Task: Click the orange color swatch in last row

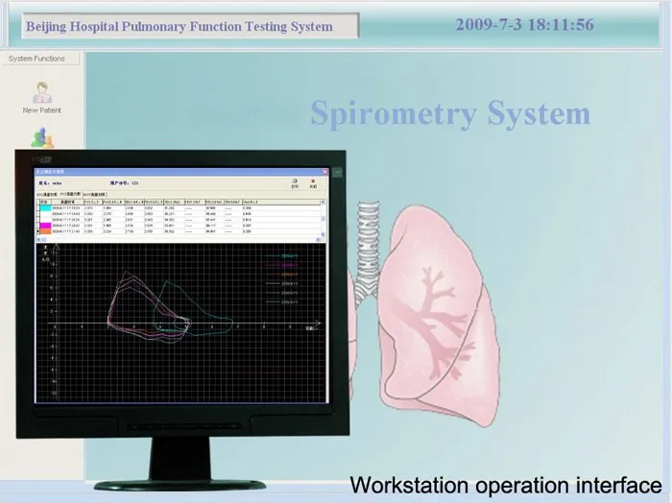Action: click(x=46, y=231)
